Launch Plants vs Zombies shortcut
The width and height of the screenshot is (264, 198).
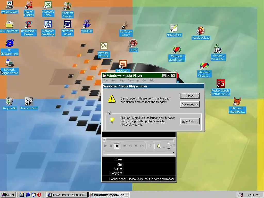tap(67, 10)
